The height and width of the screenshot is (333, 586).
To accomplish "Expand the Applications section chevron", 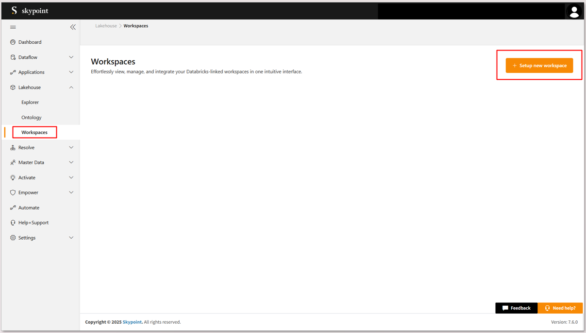I will (71, 72).
